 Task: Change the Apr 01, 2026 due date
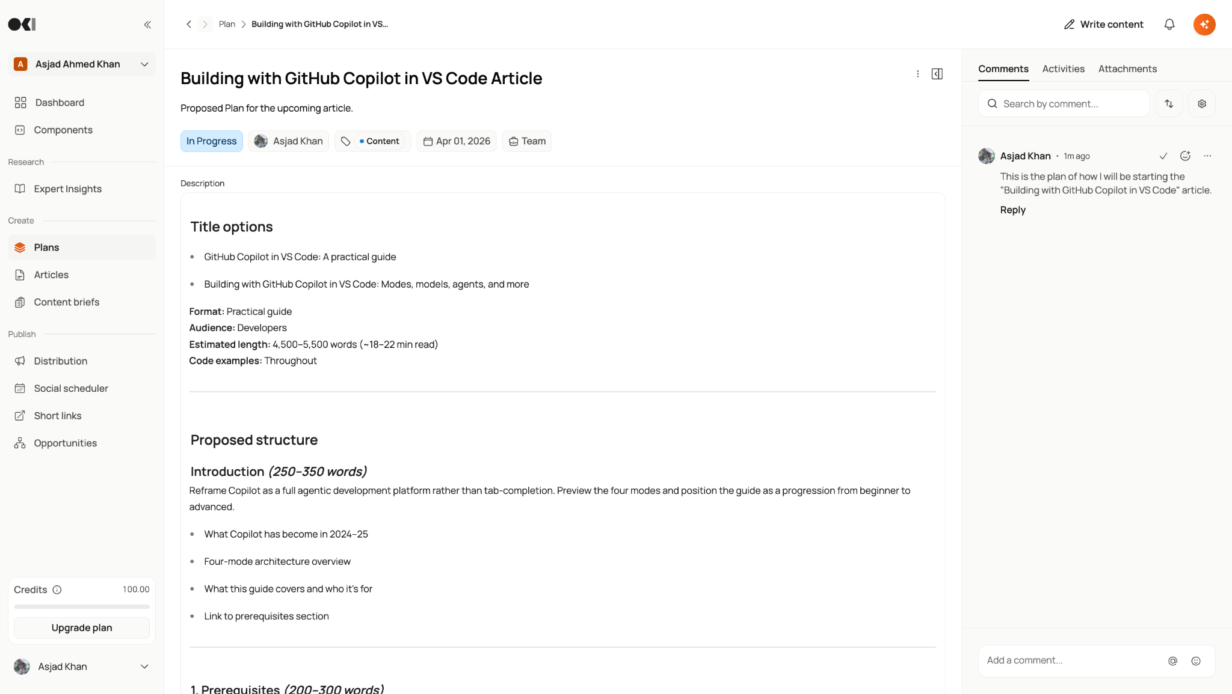(x=457, y=141)
